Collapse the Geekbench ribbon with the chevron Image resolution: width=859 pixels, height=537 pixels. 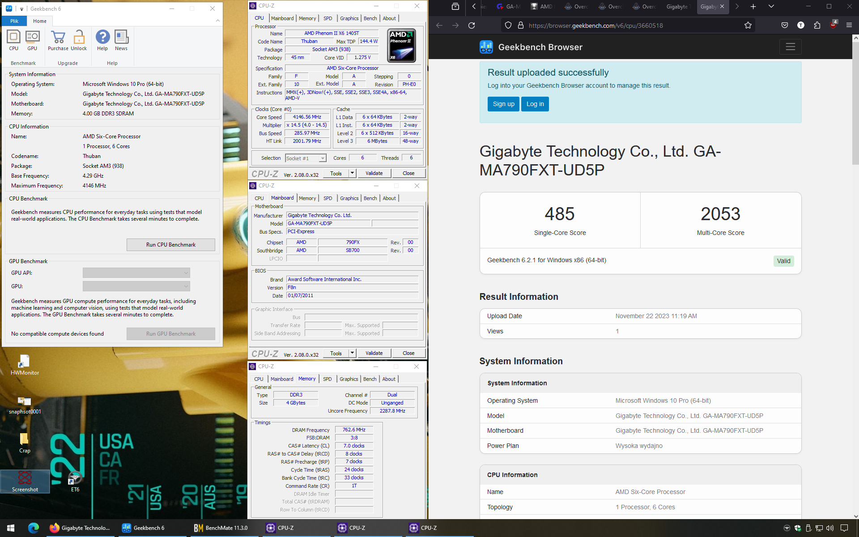coord(218,21)
